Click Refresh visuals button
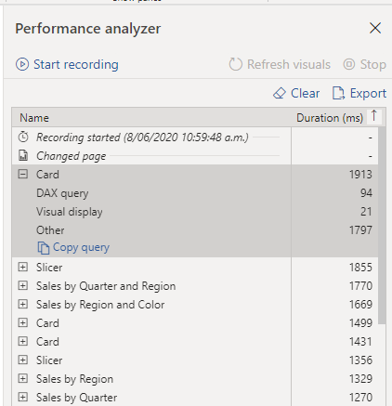 point(280,64)
